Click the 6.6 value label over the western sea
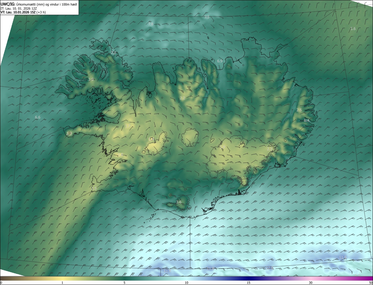373x285 pixels. tap(38, 117)
